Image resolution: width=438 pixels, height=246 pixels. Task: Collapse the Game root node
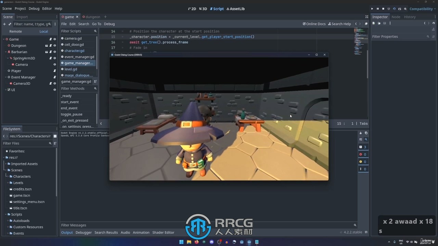click(3, 39)
